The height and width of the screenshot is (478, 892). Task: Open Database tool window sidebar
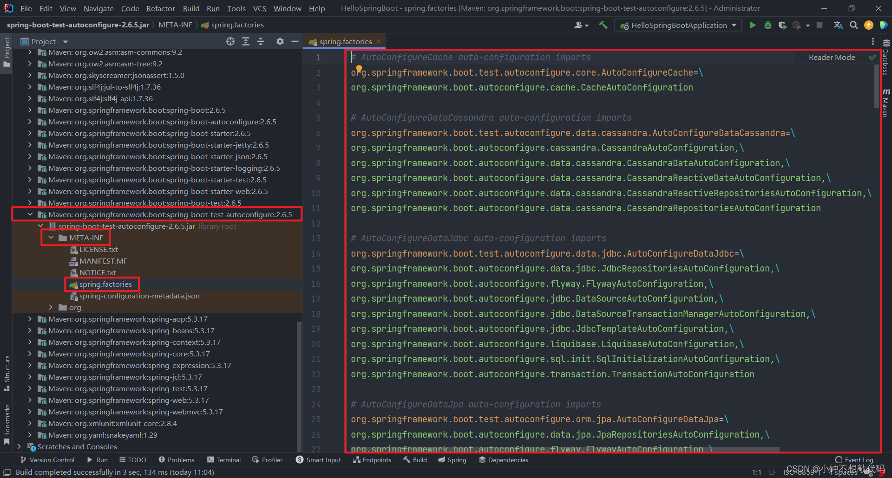tap(886, 58)
